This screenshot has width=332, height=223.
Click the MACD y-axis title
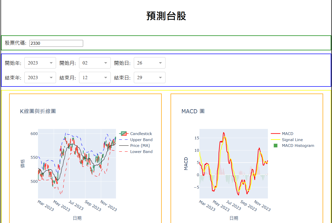(186, 164)
